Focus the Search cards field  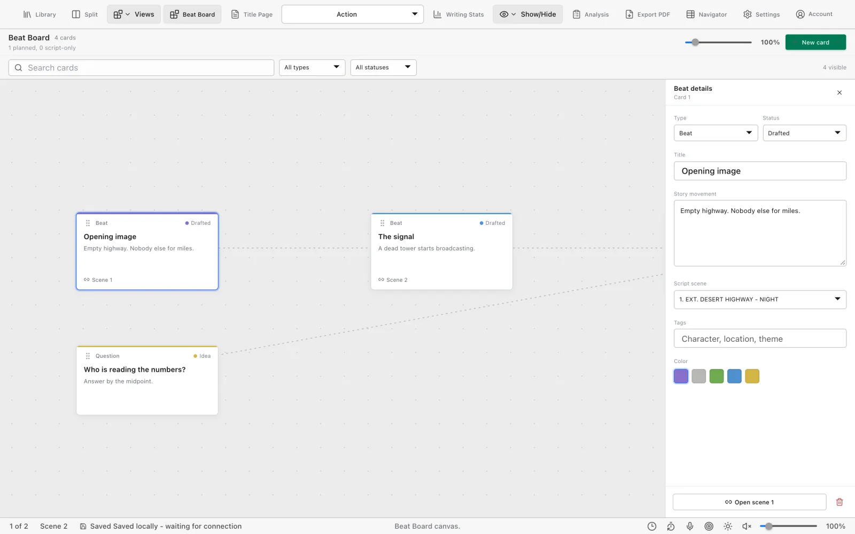(141, 68)
